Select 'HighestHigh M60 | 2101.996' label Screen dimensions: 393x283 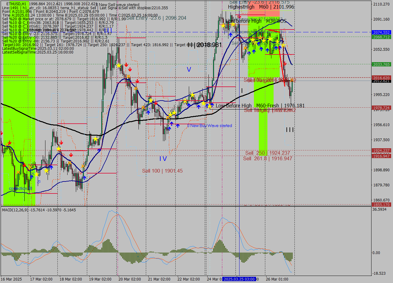pos(261,7)
